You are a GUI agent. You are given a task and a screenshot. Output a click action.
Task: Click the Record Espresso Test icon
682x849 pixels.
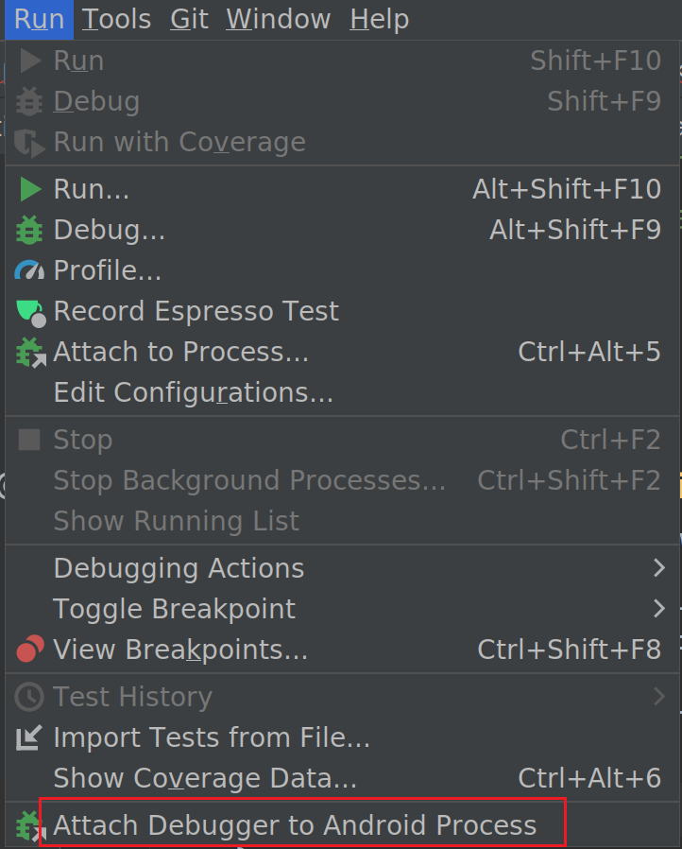coord(30,311)
